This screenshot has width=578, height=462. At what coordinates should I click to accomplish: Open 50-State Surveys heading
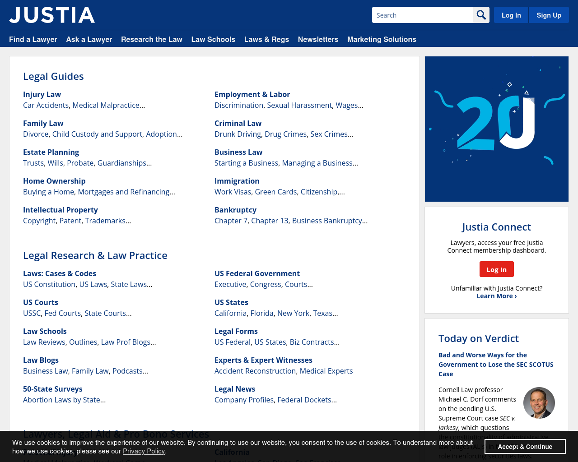pos(53,389)
